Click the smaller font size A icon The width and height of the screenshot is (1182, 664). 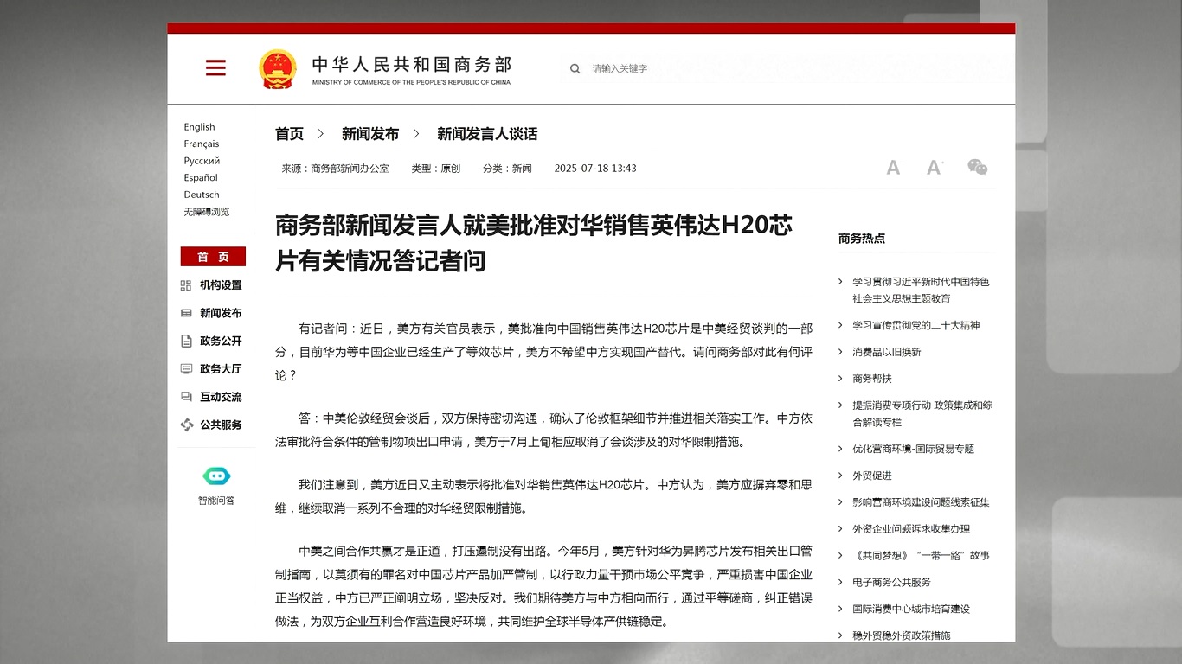pos(893,168)
